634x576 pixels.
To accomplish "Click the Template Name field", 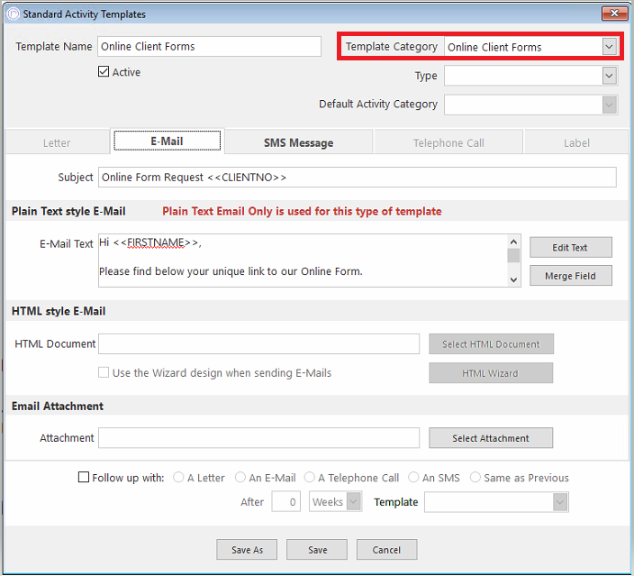I will (209, 47).
